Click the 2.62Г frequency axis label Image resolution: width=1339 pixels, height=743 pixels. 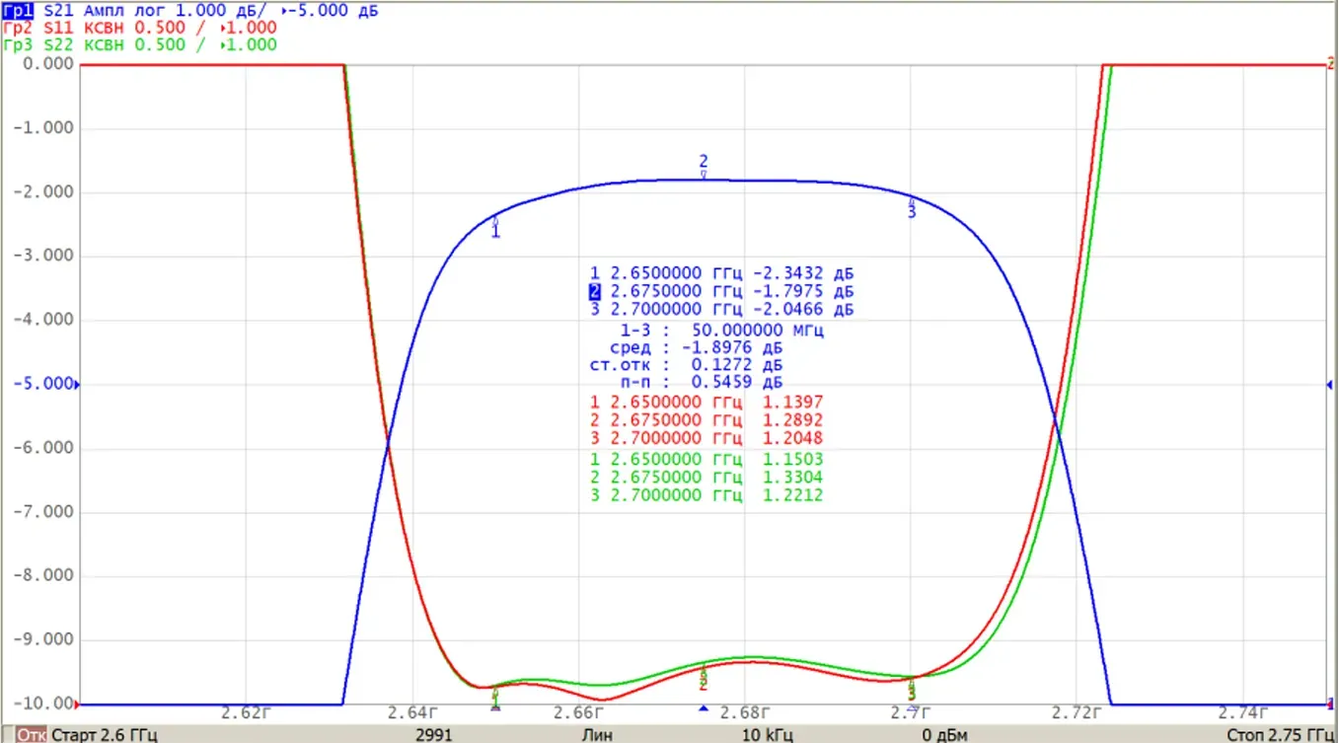[246, 712]
